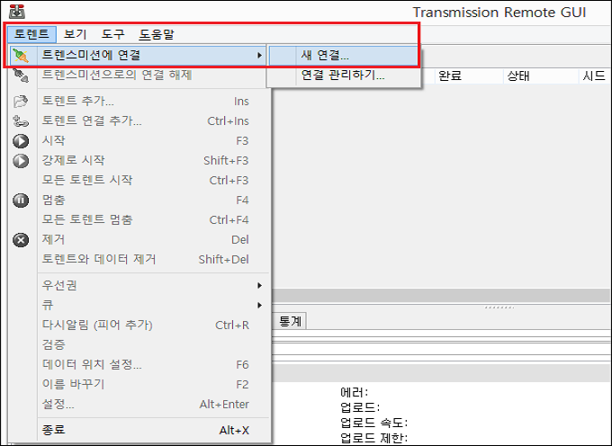Click the 업로드: label
Viewport: 612px width, 446px height.
(360, 407)
